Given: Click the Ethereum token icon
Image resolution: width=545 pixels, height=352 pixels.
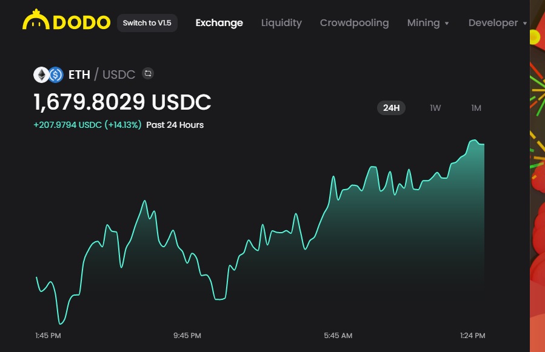Looking at the screenshot, I should [41, 75].
